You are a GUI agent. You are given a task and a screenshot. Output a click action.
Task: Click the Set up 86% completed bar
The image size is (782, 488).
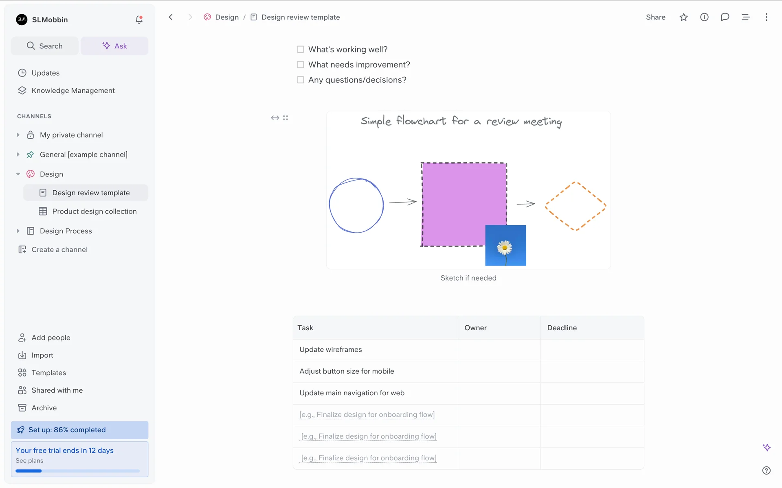[79, 430]
